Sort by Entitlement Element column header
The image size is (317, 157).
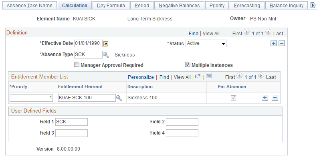click(x=81, y=87)
